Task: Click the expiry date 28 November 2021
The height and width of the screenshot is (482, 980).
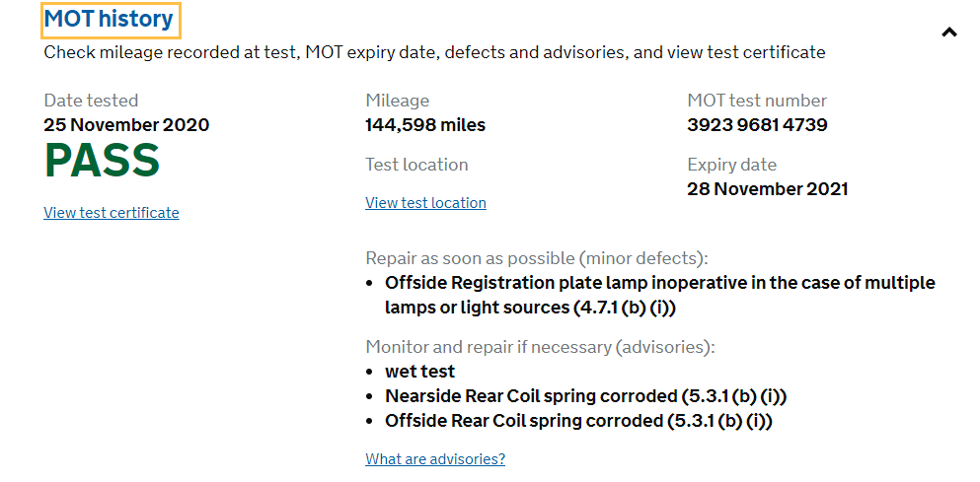Action: [767, 189]
